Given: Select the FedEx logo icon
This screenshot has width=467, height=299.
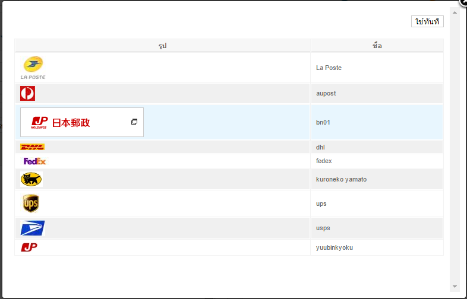Looking at the screenshot, I should click(34, 161).
